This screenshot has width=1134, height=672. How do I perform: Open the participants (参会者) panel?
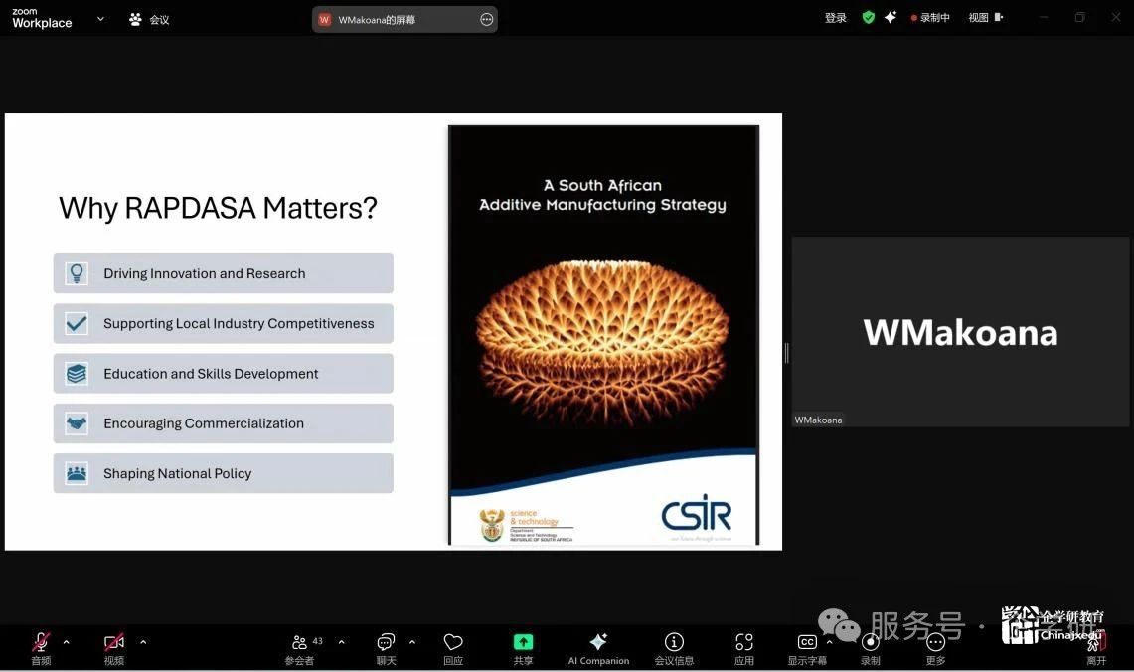point(299,648)
